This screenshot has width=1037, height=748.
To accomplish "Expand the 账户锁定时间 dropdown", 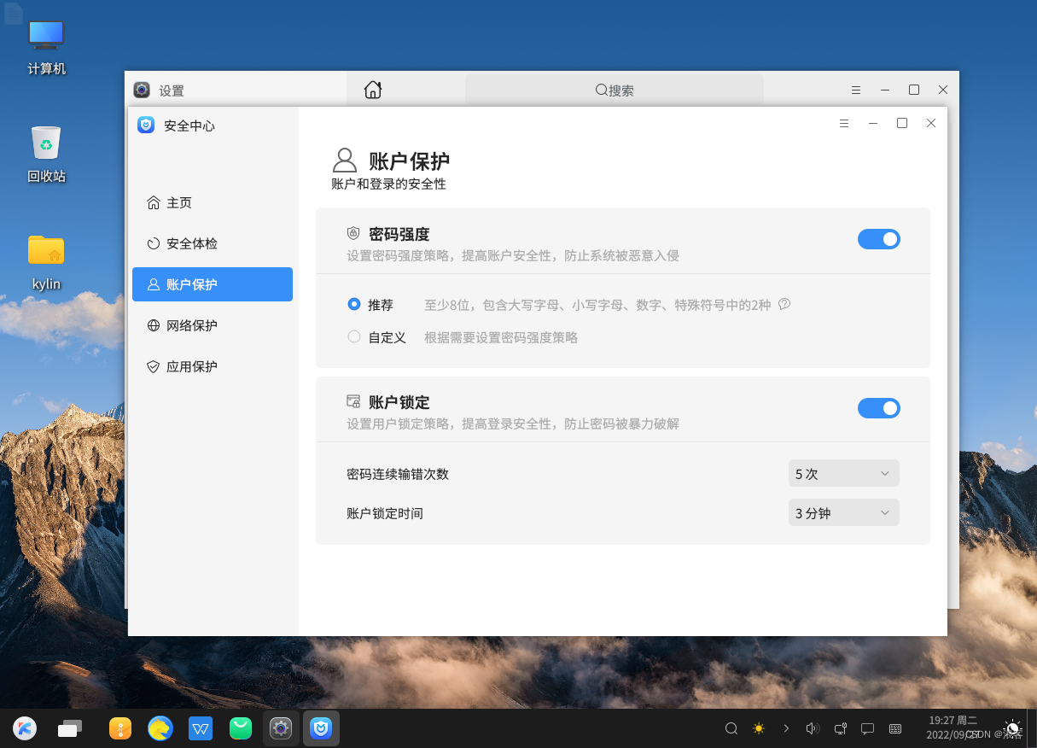I will 843,512.
